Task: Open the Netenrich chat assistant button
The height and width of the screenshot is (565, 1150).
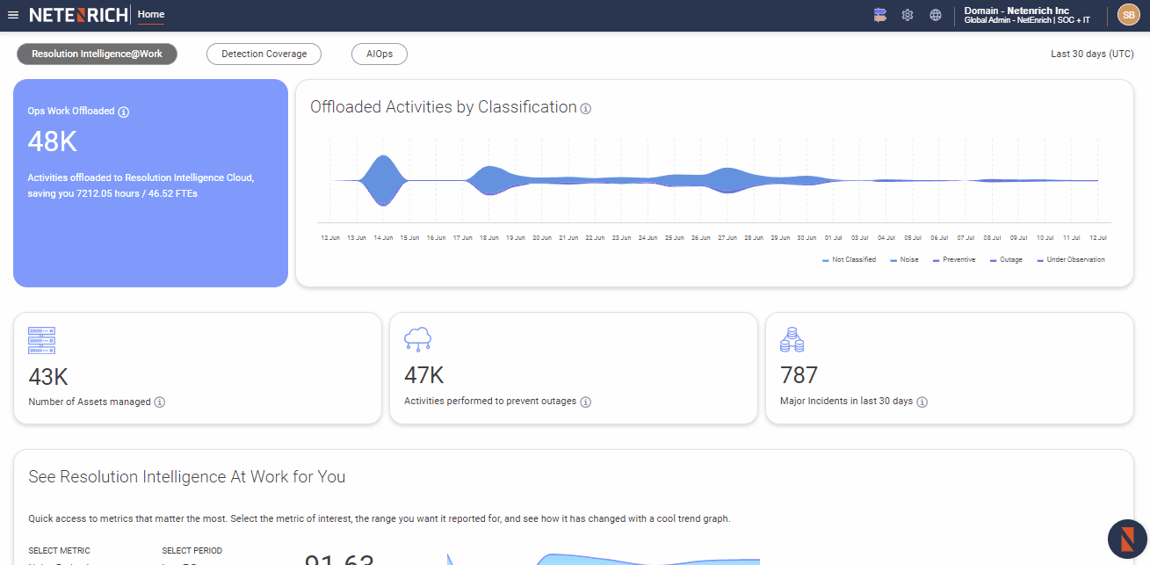Action: point(1128,540)
